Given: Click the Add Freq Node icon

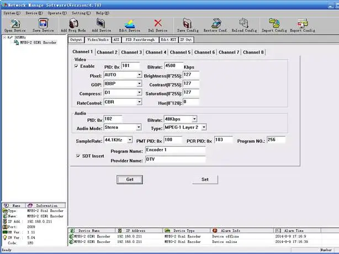Looking at the screenshot, I should [x=73, y=23].
